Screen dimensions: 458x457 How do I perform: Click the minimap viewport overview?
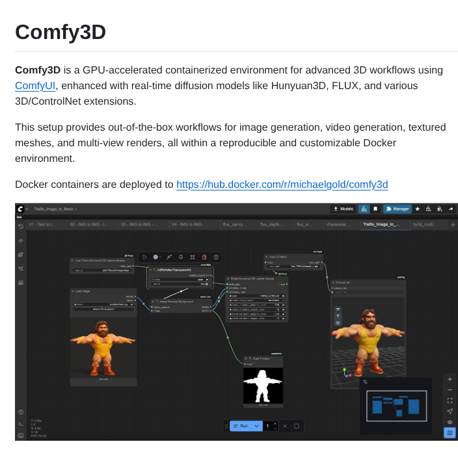[397, 406]
